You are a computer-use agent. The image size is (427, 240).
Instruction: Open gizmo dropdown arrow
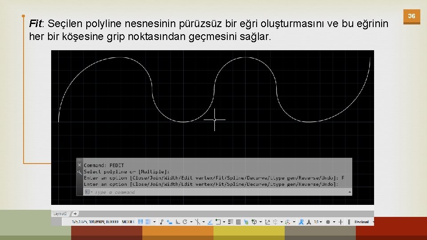(x=294, y=222)
